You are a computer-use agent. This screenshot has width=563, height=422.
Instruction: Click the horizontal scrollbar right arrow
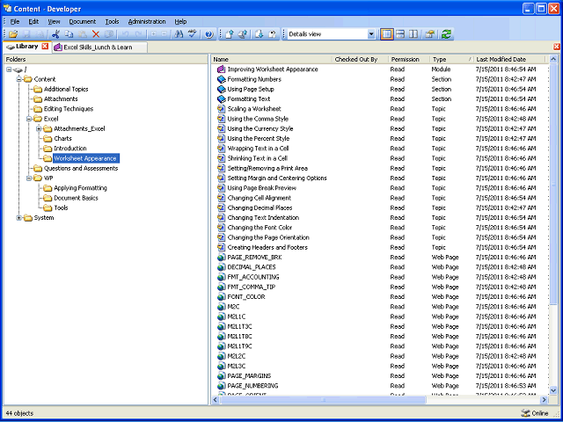[x=545, y=399]
